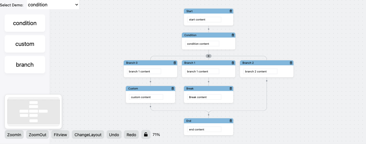Select the condition node card in sidebar
Image resolution: width=366 pixels, height=144 pixels.
[25, 23]
